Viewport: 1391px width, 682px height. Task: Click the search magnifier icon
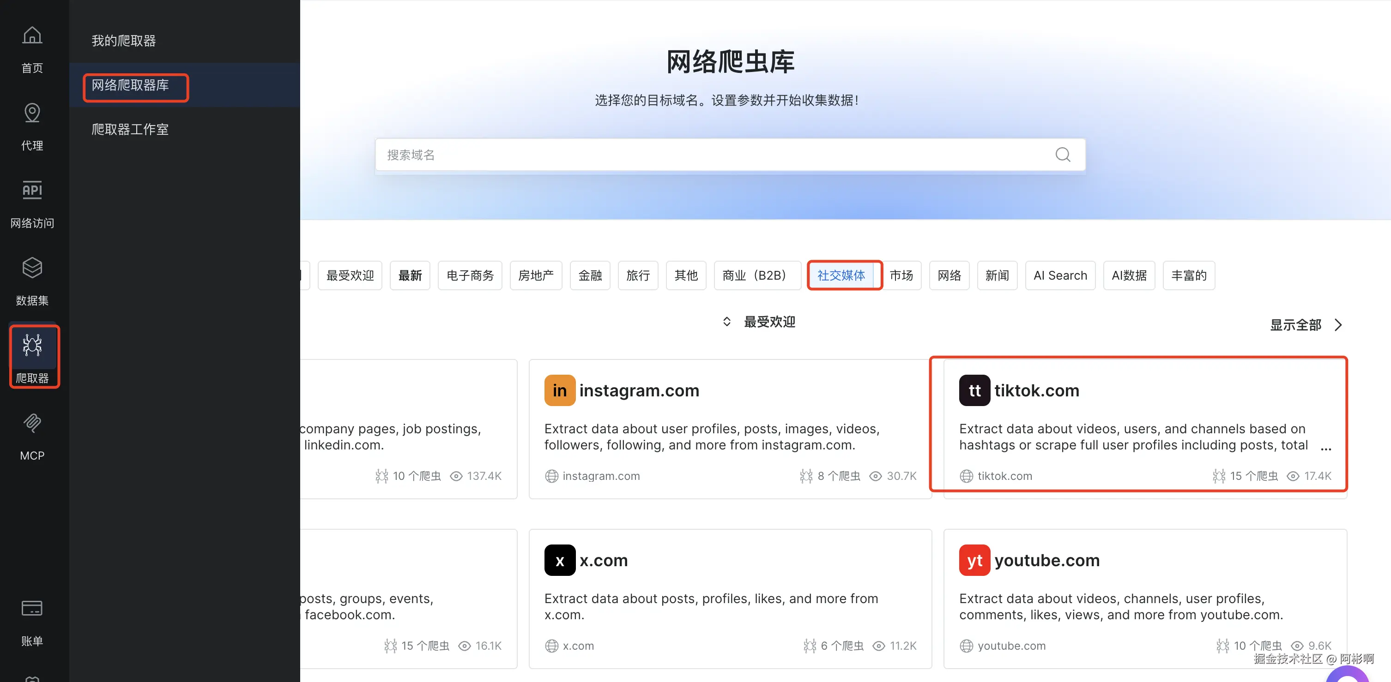point(1062,155)
